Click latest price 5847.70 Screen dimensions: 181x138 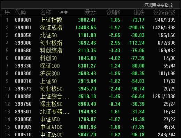pyautogui.click(x=87, y=135)
